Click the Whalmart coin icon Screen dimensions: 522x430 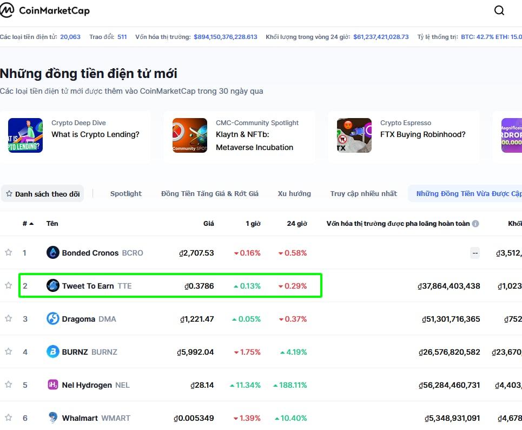click(x=53, y=418)
